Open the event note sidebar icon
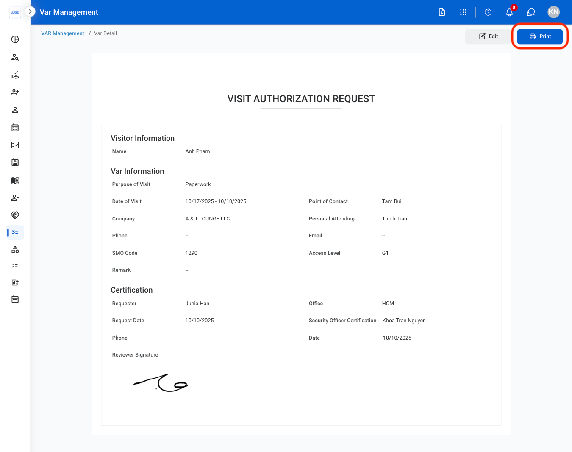Viewport: 572px width, 452px height. 15,300
